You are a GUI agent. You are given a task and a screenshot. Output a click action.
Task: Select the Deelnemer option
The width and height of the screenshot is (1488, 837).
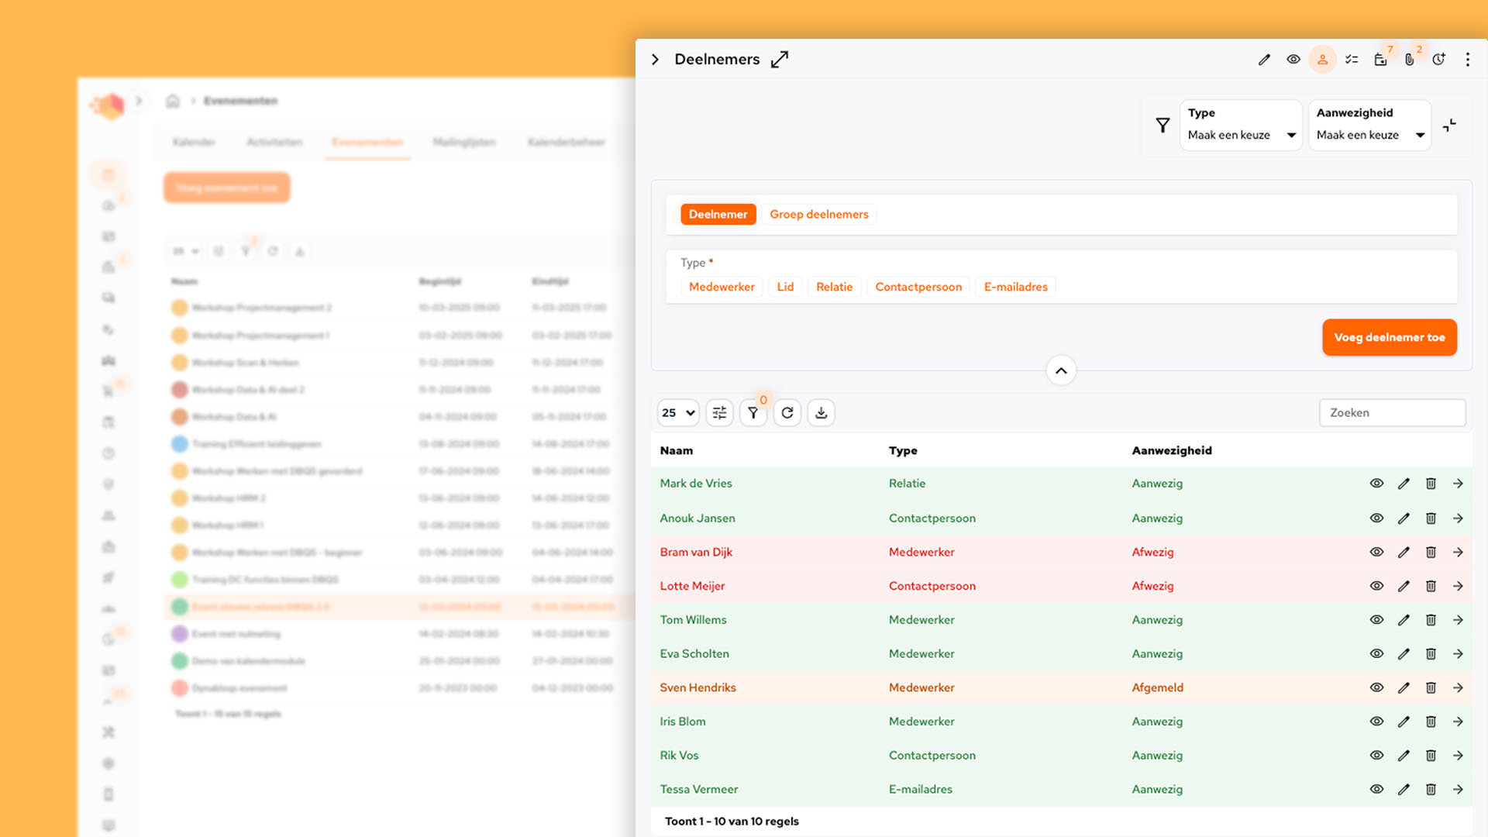pos(718,215)
